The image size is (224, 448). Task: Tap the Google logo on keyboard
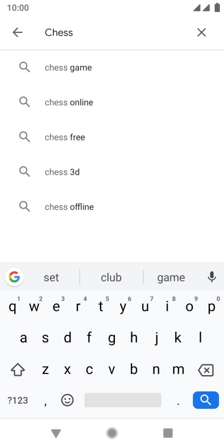coord(14,277)
